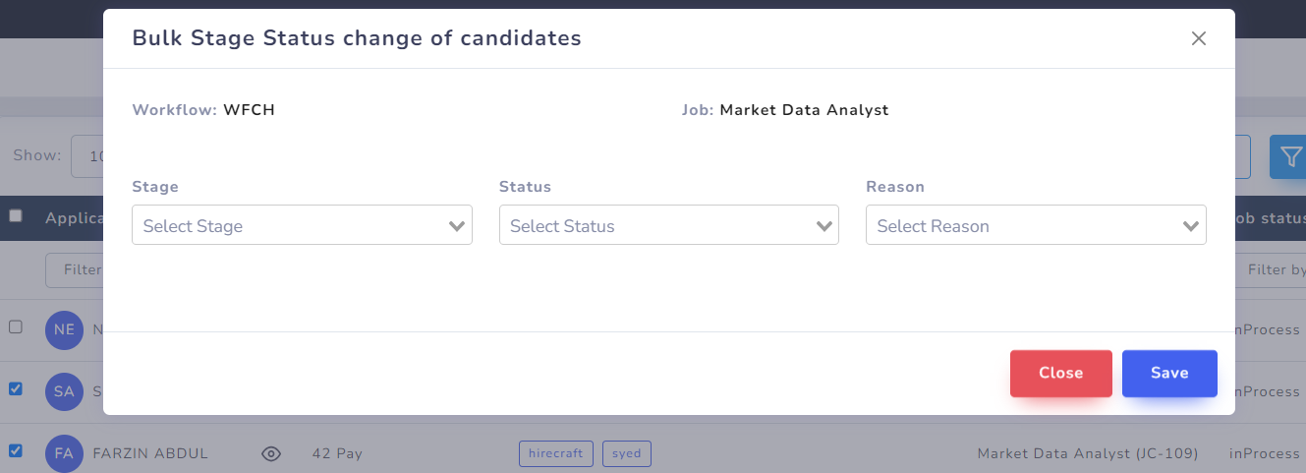Image resolution: width=1306 pixels, height=473 pixels.
Task: Click the SA avatar circle
Action: 64,391
